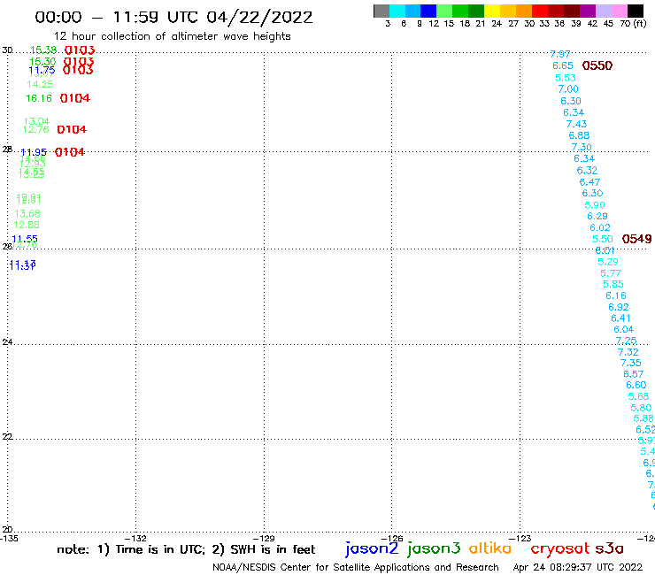Viewport: 655px width, 575px height.
Task: Click the 7.35 wave height value
Action: pos(630,363)
